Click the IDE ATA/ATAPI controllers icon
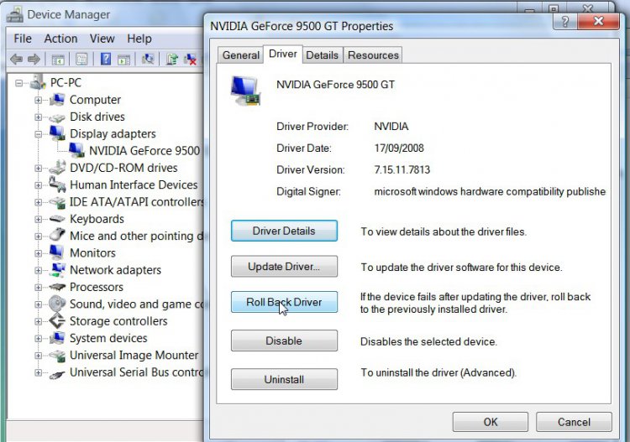The height and width of the screenshot is (442, 630). click(x=57, y=202)
